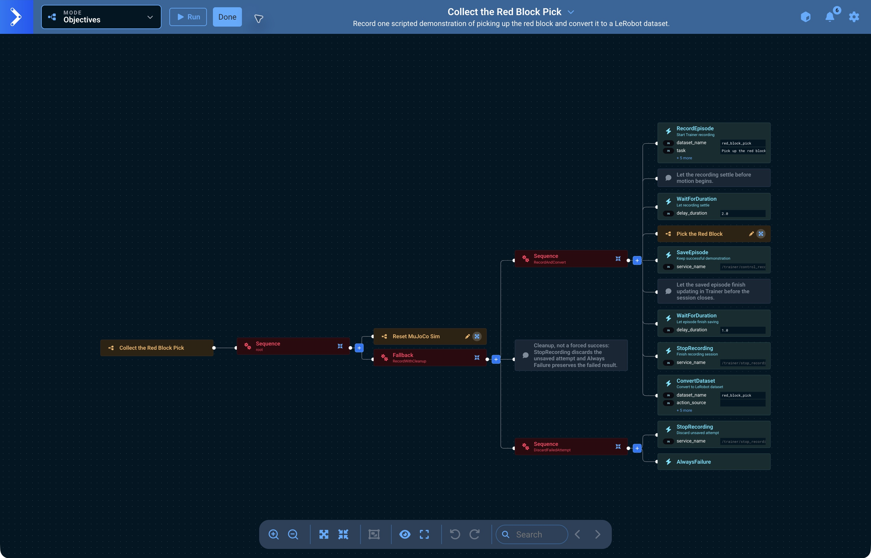Image resolution: width=871 pixels, height=558 pixels.
Task: Collapse the Fallback RecordWithCleanup node
Action: (477, 358)
